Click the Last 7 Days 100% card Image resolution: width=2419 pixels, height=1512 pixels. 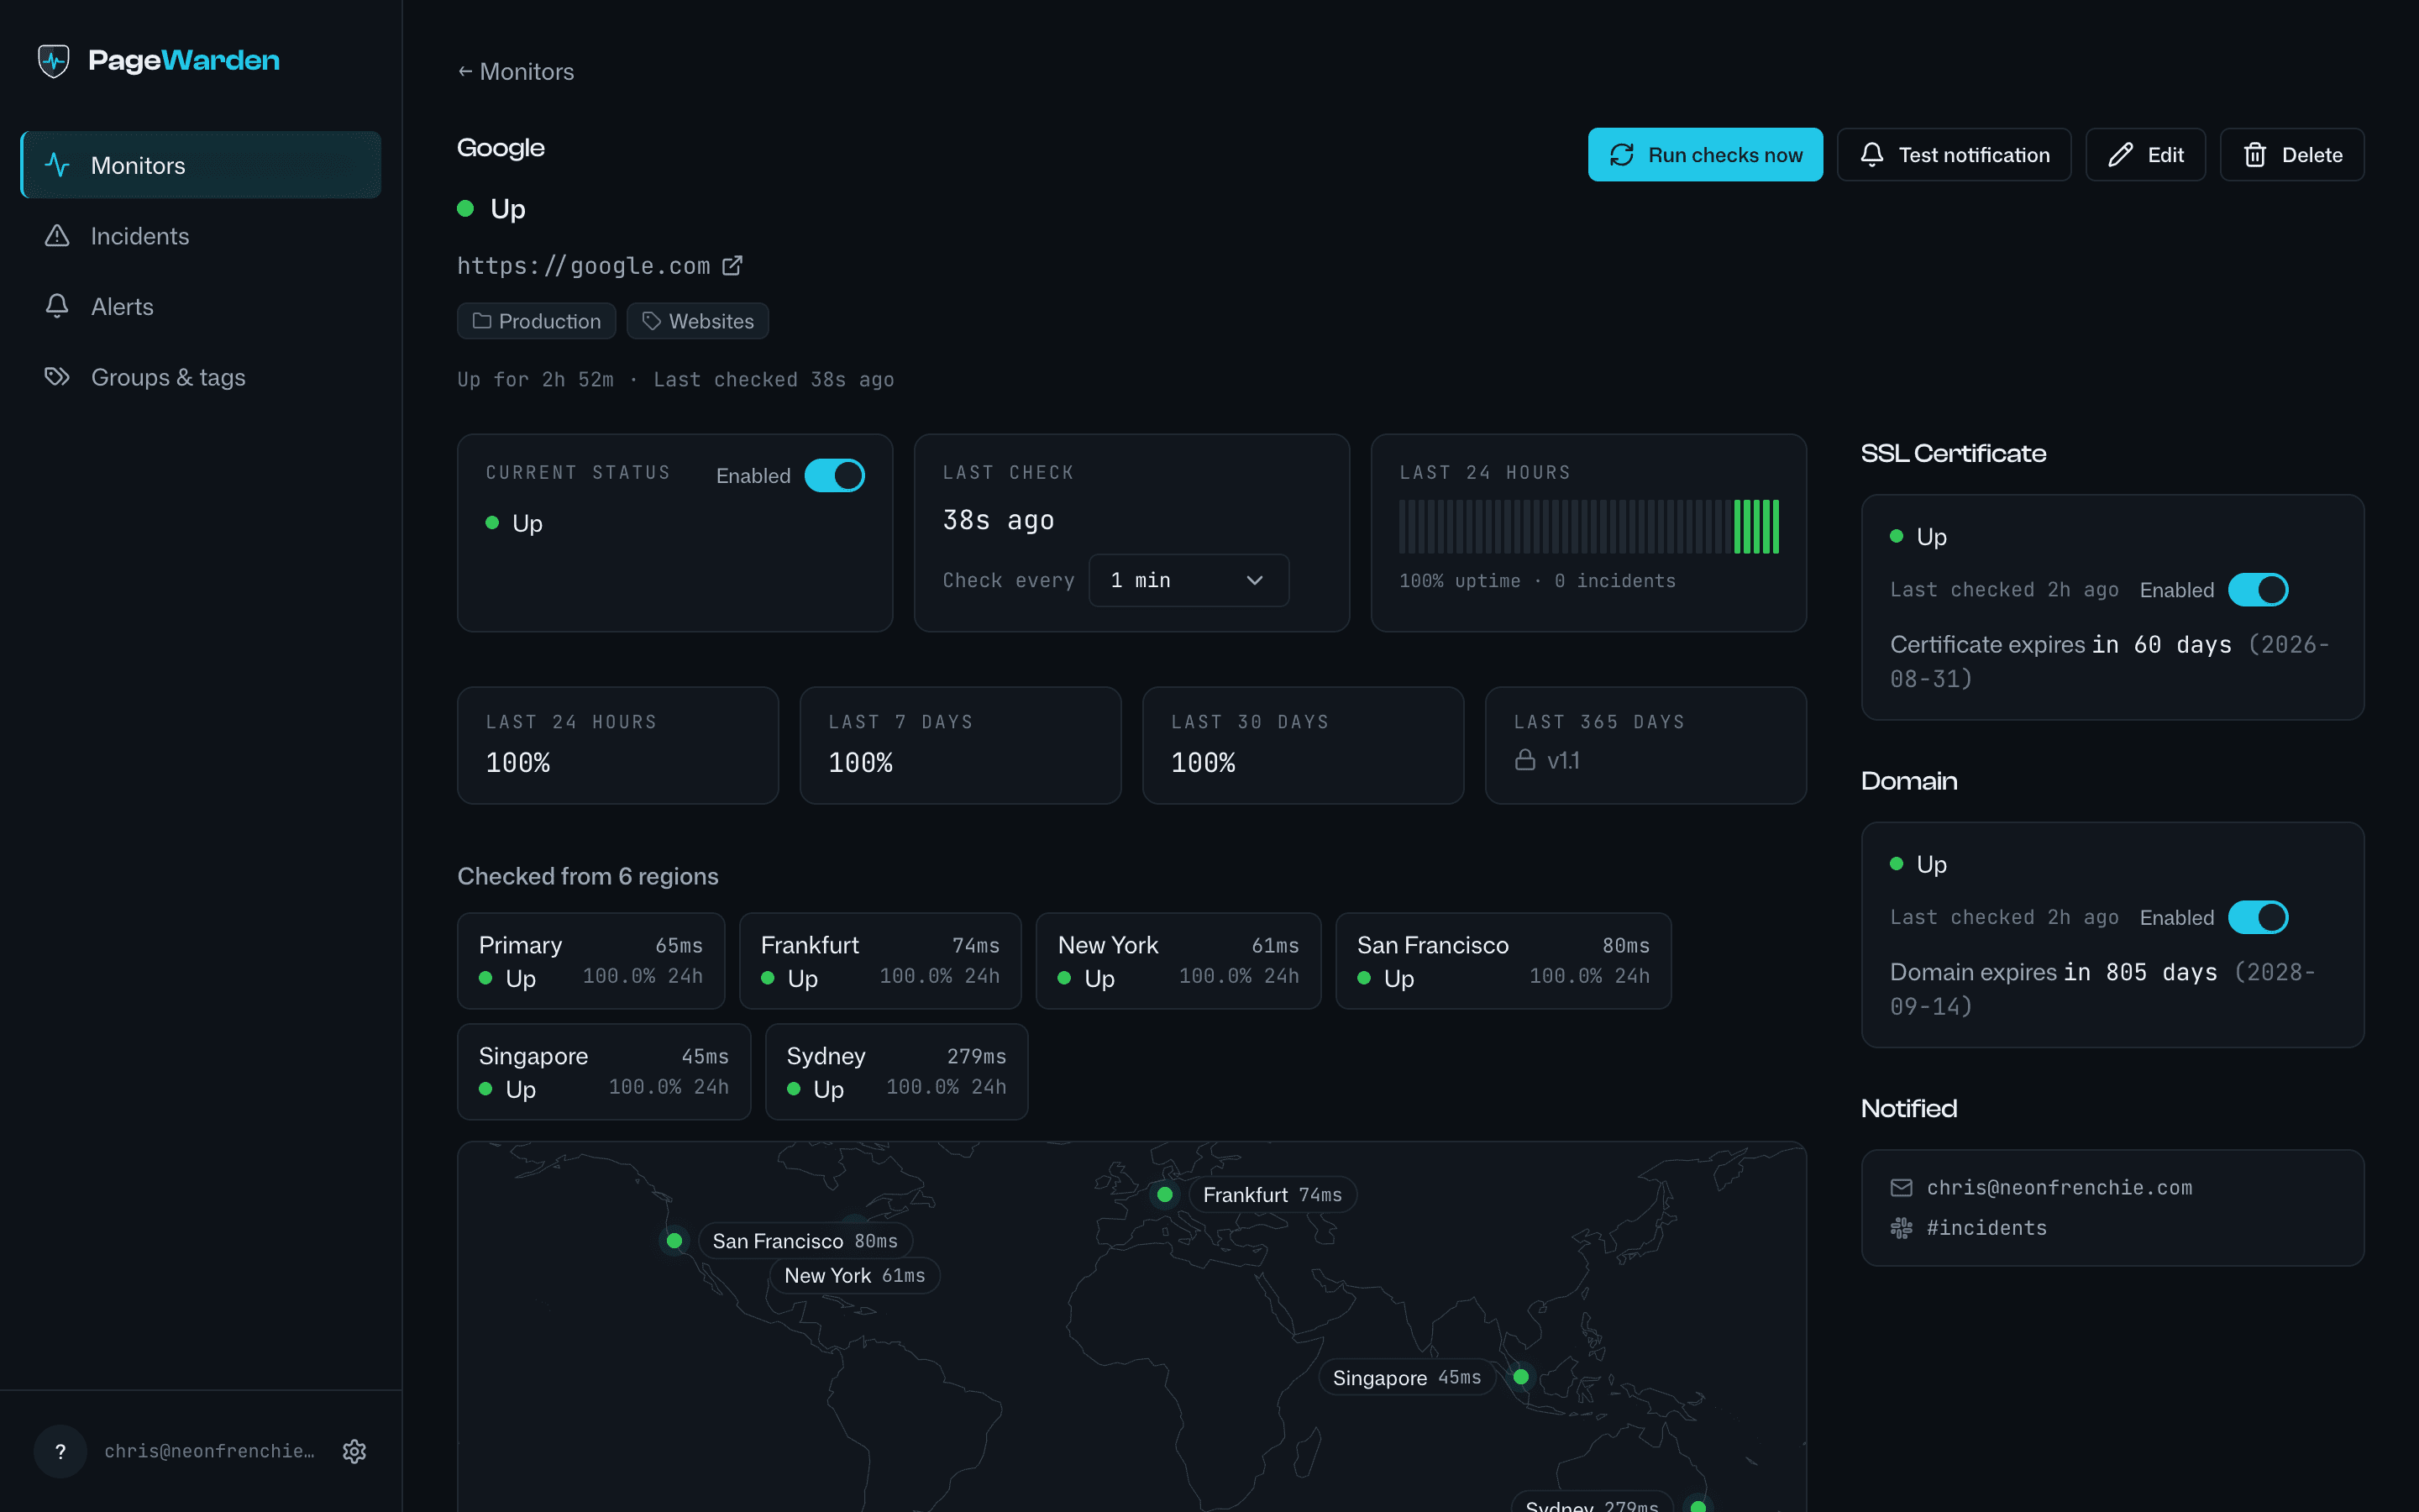pyautogui.click(x=961, y=745)
